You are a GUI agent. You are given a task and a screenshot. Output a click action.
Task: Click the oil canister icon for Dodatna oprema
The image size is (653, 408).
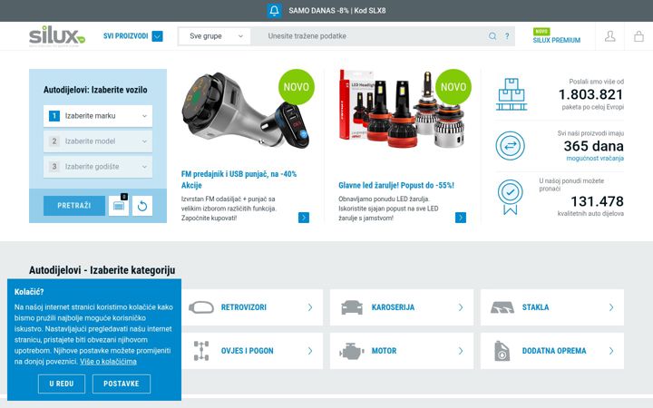click(x=502, y=351)
